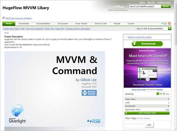This screenshot has height=131, width=177.
Task: Select the 30 days activity filter
Action: [x=161, y=94]
